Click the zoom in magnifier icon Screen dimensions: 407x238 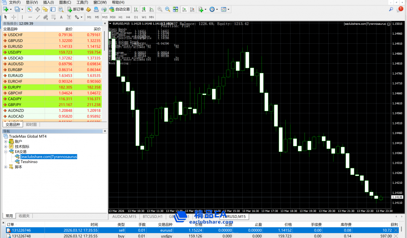pos(160,9)
